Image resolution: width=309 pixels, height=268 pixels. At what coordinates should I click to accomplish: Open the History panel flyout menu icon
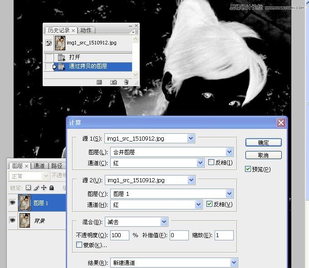[x=135, y=32]
